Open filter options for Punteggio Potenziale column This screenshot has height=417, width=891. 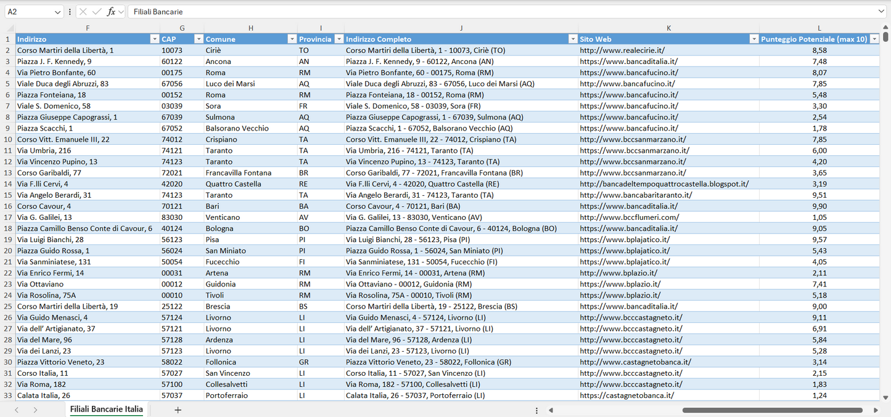coord(875,39)
